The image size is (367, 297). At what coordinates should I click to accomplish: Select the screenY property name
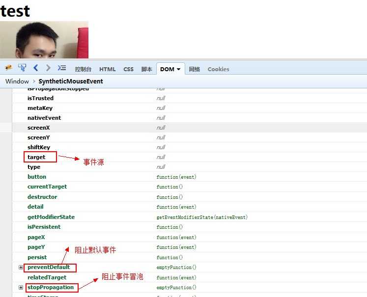(x=39, y=137)
